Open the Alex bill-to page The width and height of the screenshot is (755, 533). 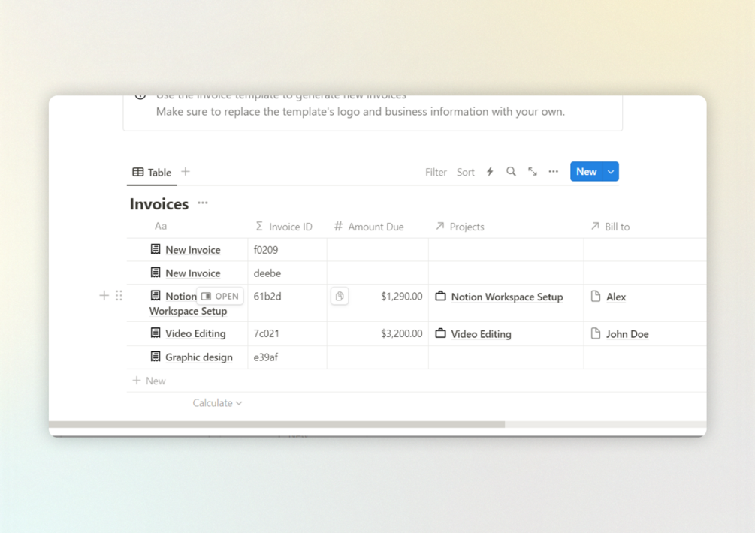point(616,297)
